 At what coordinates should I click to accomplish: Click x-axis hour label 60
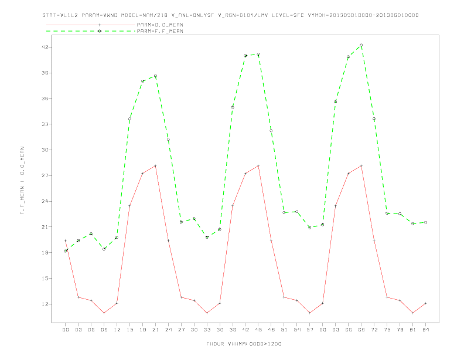click(x=323, y=330)
